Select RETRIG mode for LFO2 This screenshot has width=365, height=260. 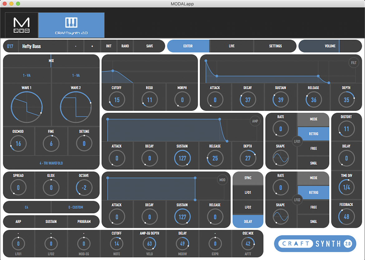coord(313,192)
